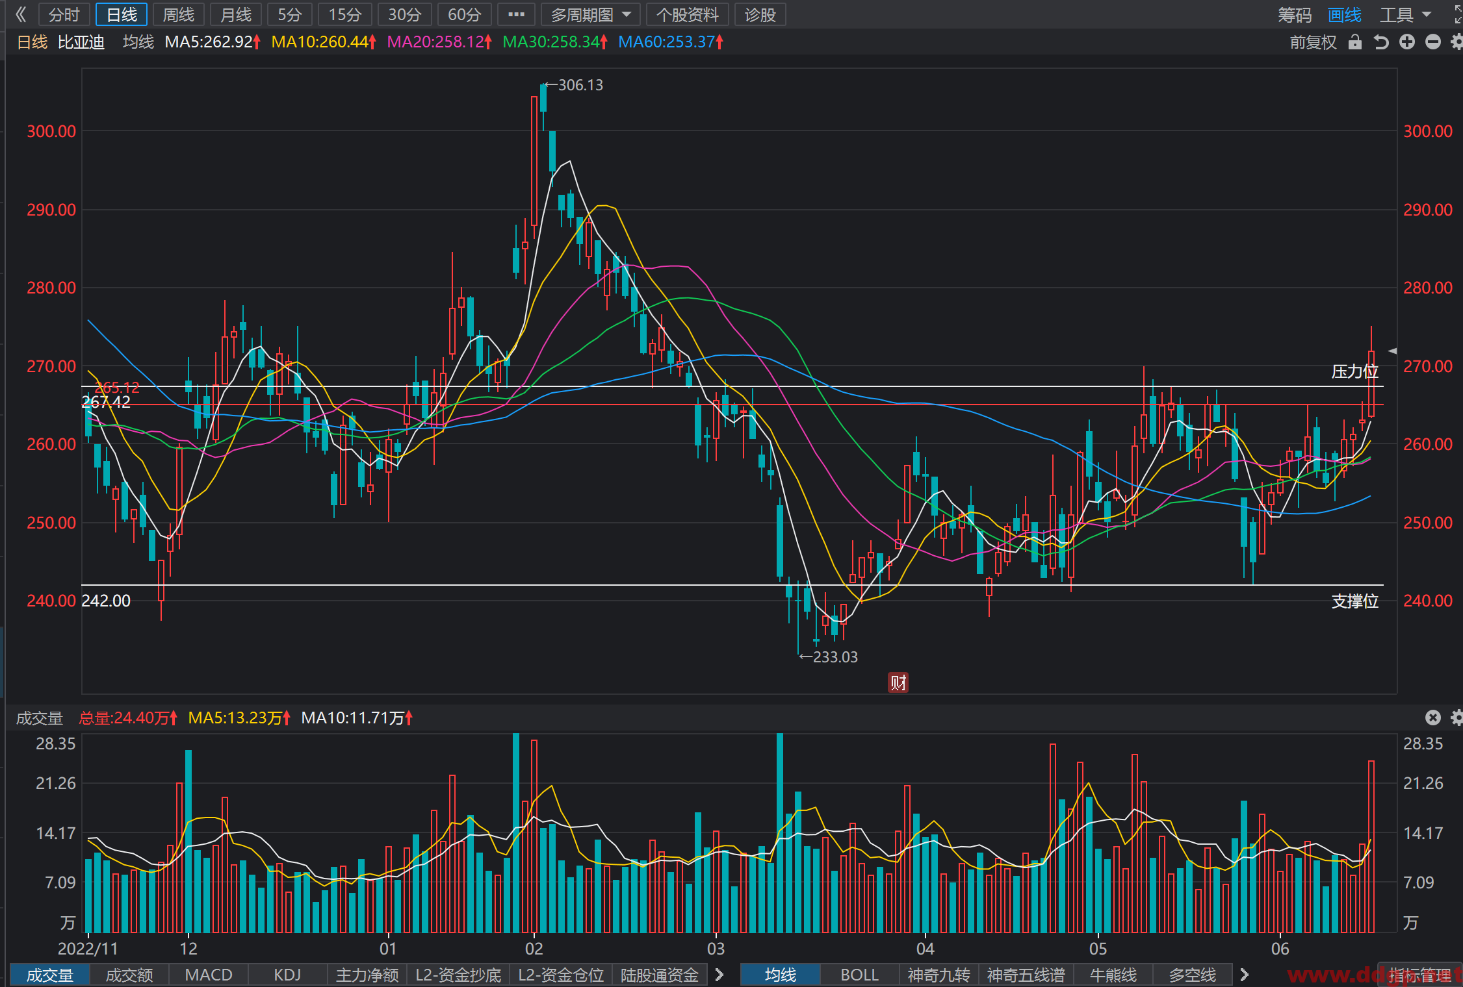
Task: Click the red 财 marker on the chart
Action: tap(898, 682)
